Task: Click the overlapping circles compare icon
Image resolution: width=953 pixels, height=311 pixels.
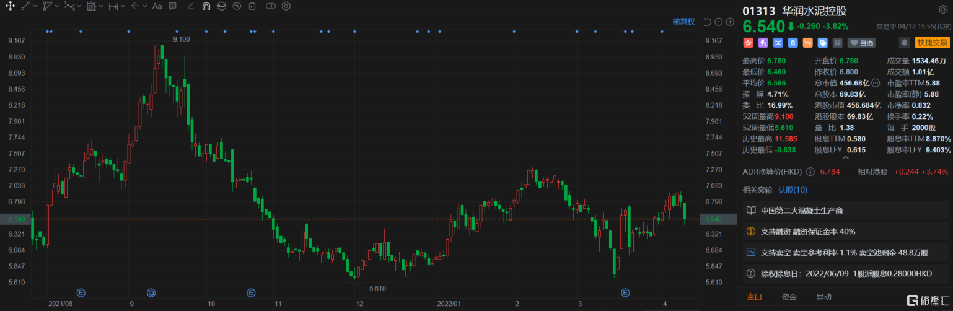Action: pos(270,6)
